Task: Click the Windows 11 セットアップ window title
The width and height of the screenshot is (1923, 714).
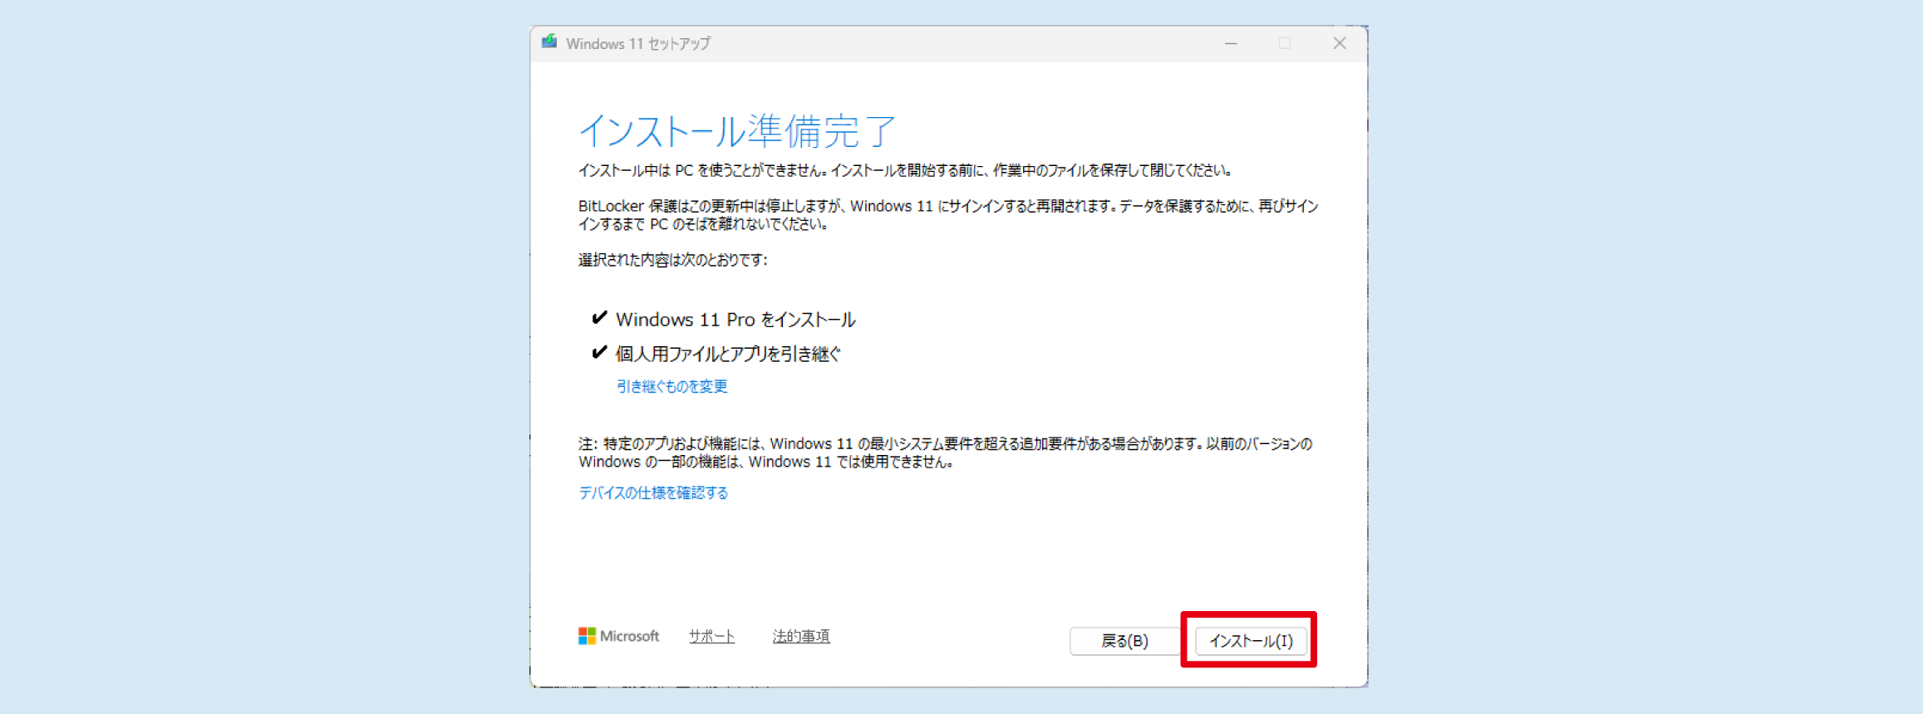Action: pyautogui.click(x=638, y=43)
